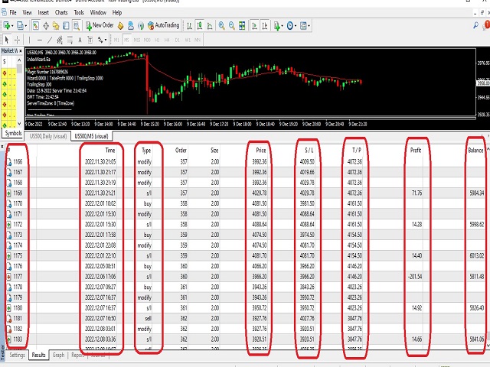
Task: Open the dropdown arrow beside New Chart
Action: tap(12, 26)
